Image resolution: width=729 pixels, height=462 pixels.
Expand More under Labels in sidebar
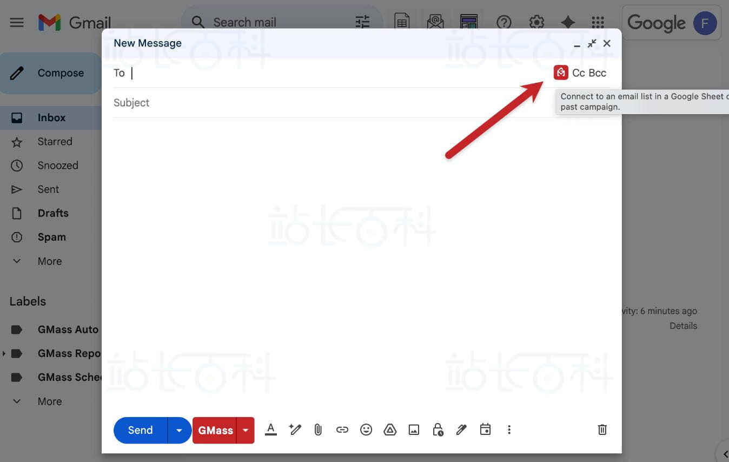[49, 401]
